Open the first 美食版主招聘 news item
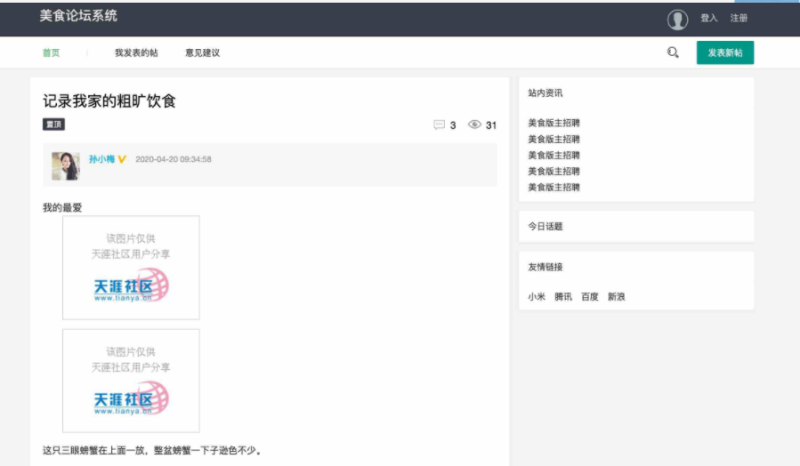 554,123
